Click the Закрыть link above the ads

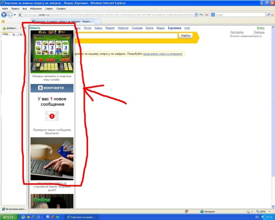coord(34,27)
